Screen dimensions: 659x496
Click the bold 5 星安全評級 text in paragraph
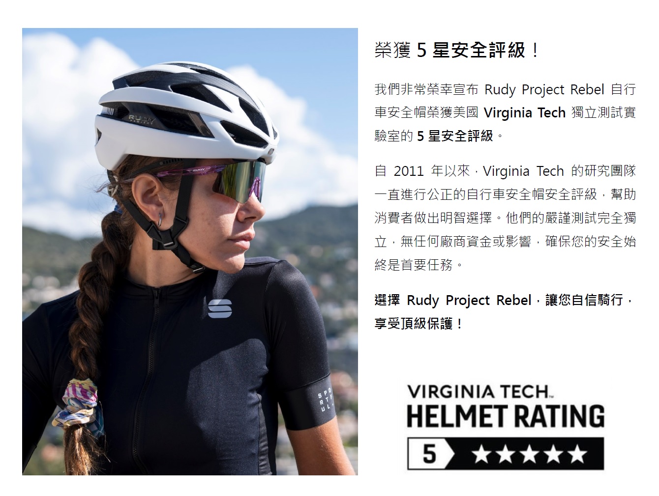tap(455, 136)
